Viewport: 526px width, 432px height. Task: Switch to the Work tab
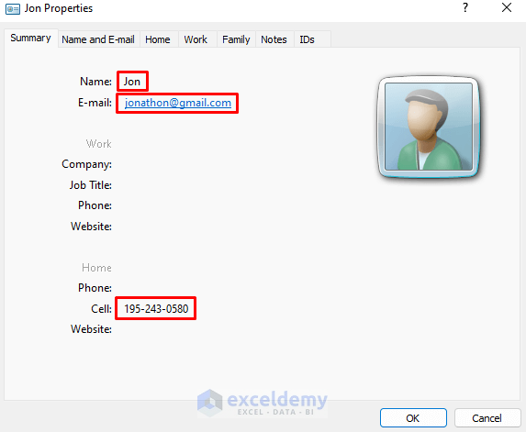pyautogui.click(x=196, y=39)
